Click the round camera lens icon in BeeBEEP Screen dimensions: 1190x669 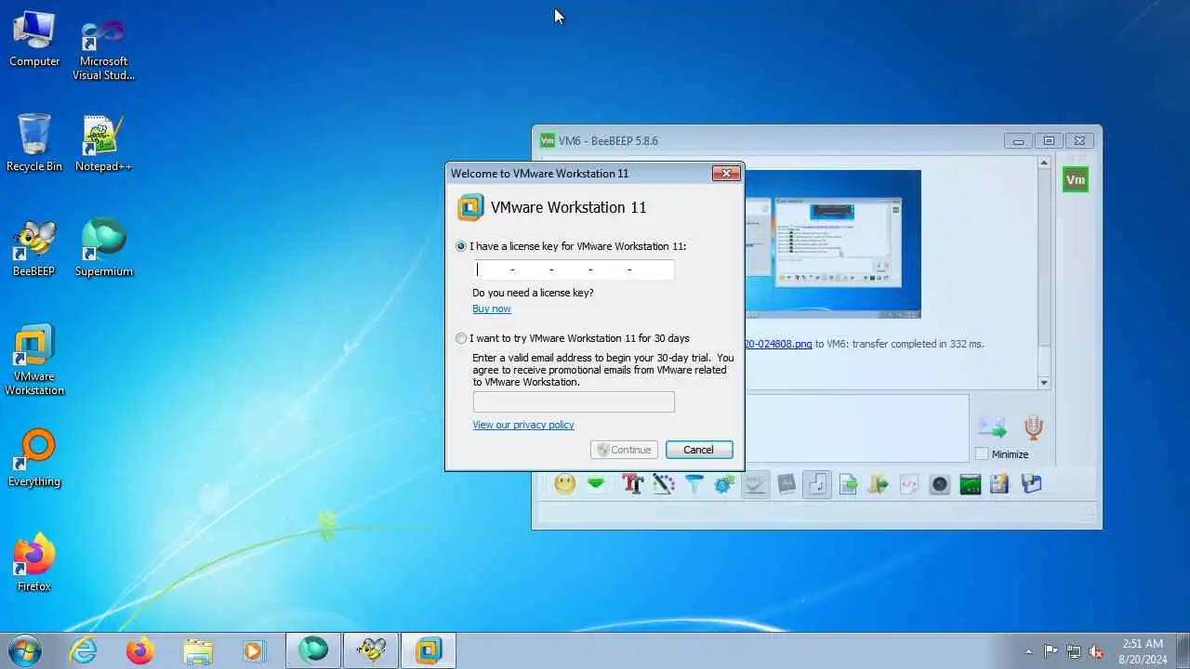pos(940,484)
